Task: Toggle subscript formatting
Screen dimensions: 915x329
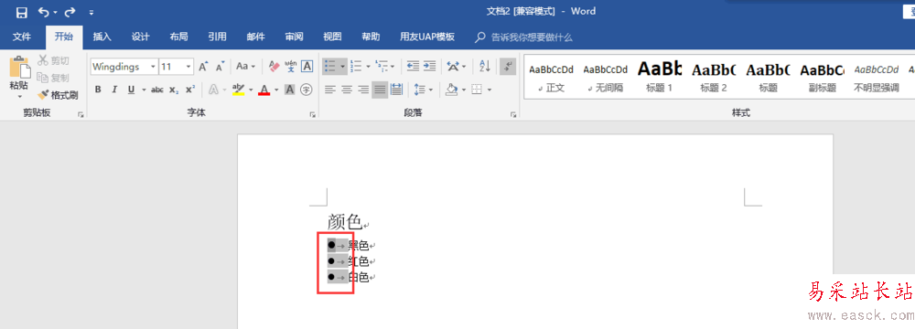Action: [174, 90]
